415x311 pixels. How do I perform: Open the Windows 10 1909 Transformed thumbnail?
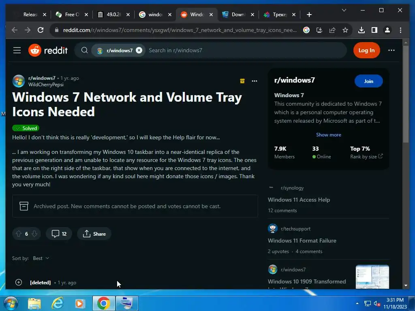click(372, 277)
